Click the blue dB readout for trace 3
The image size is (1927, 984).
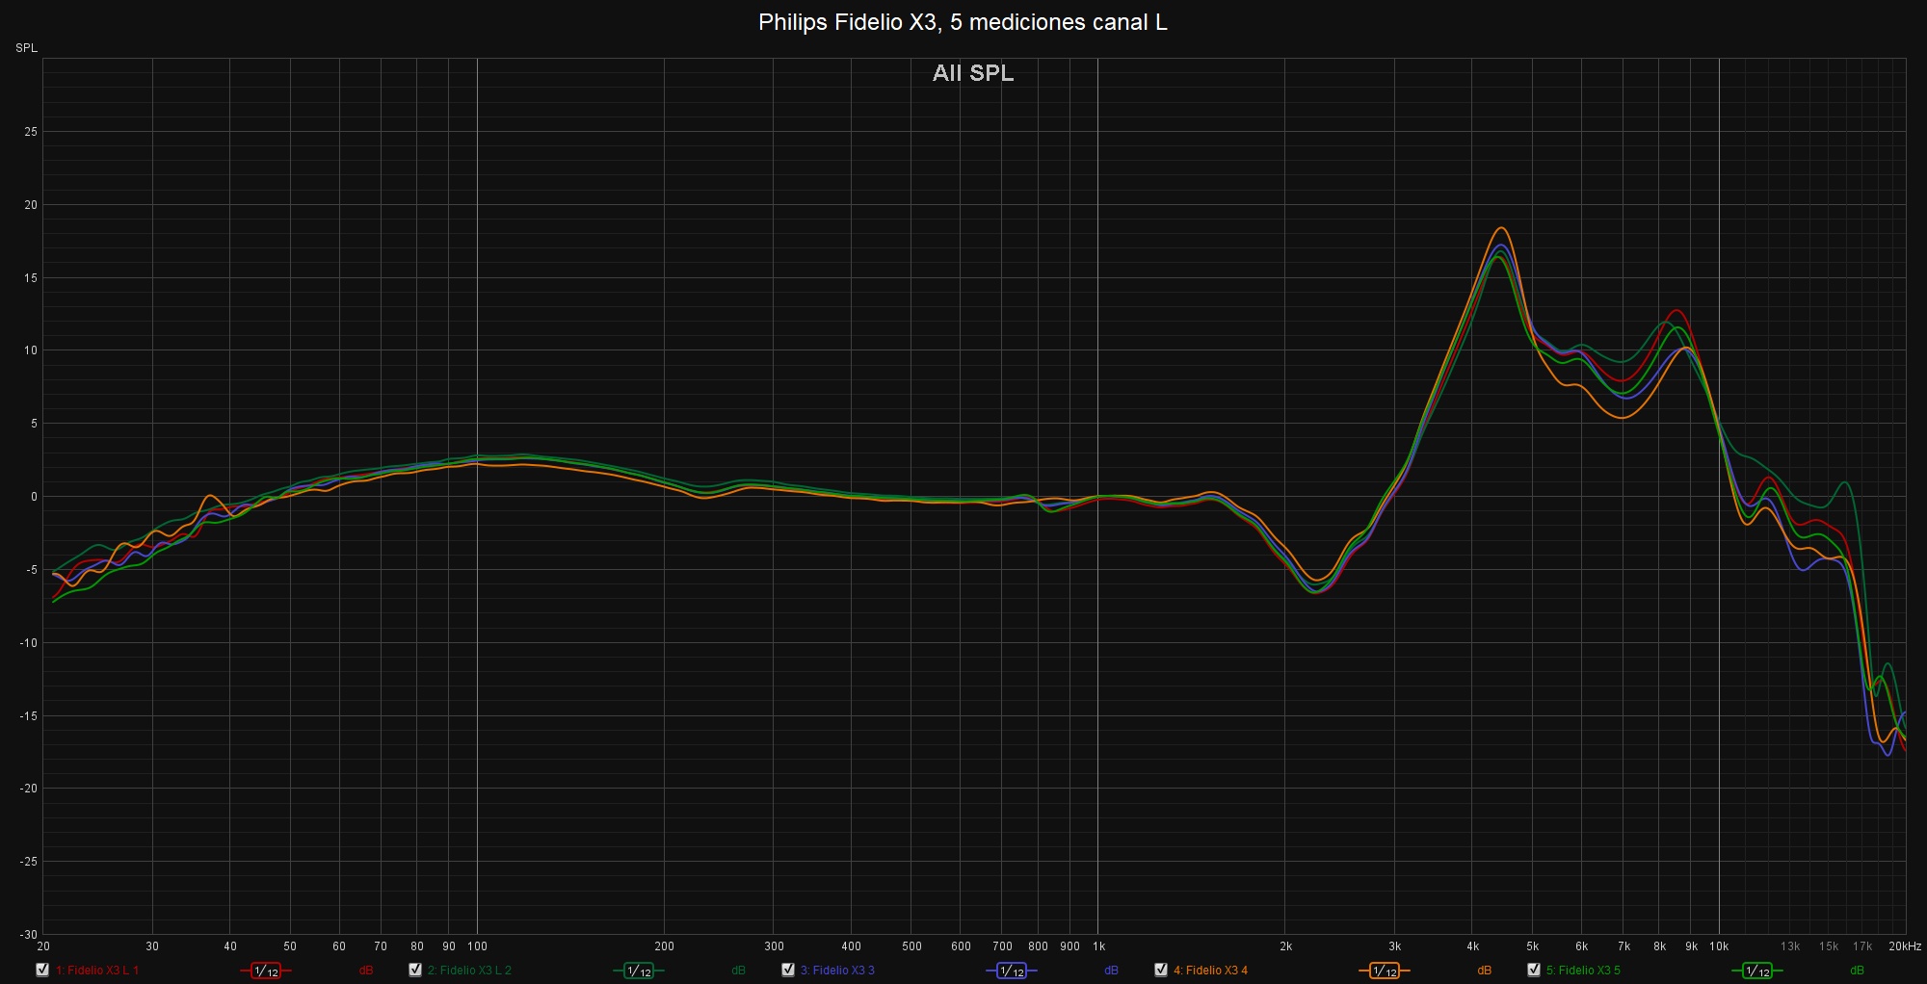[1111, 971]
